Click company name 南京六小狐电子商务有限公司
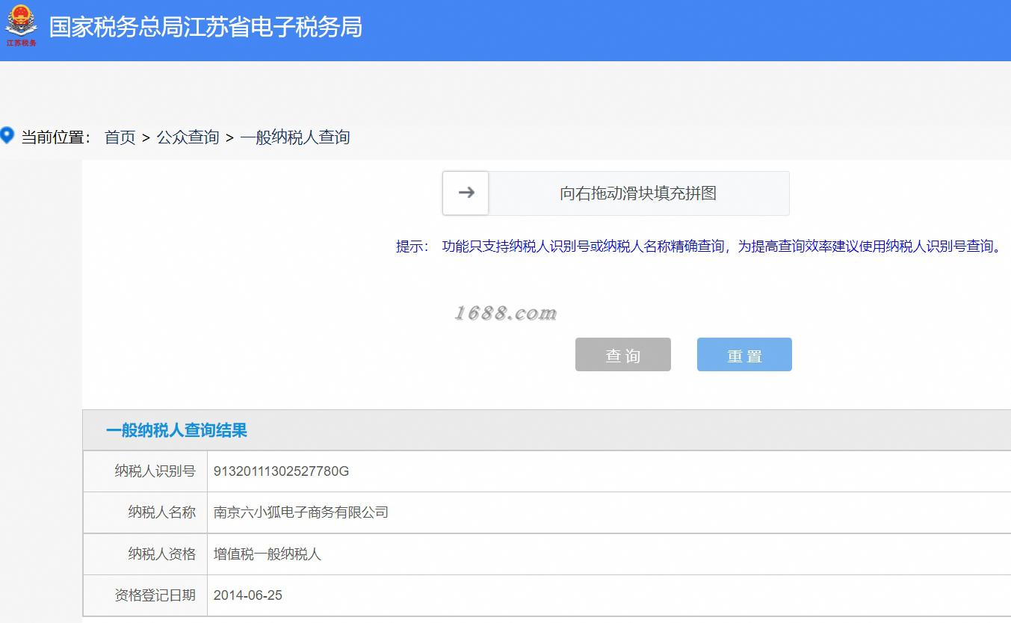 tap(301, 512)
